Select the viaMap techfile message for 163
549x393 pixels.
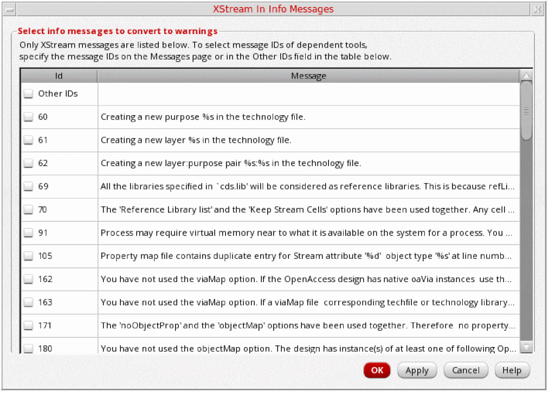(x=307, y=303)
